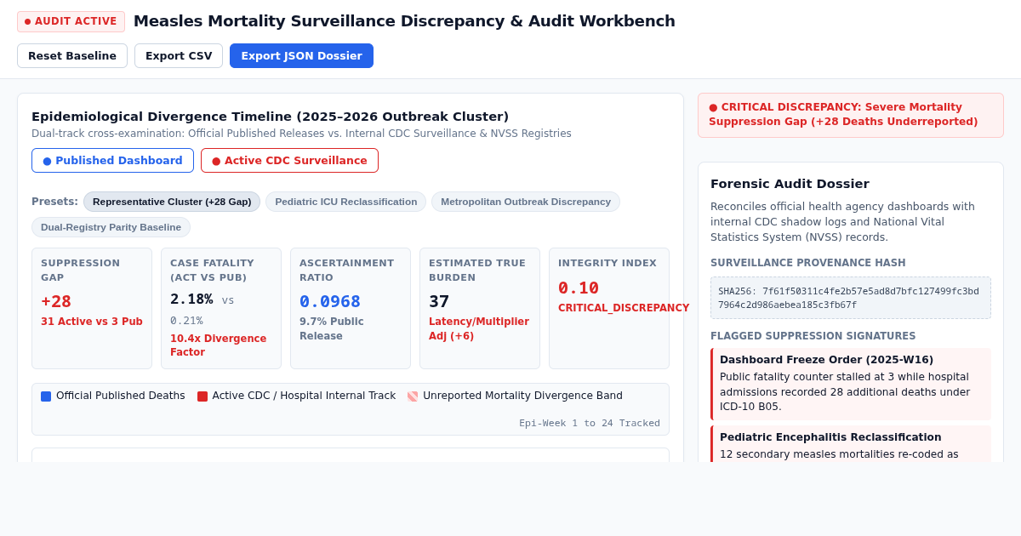Click '9.7% Public Release' text
Viewport: 1021px width, 536px height.
coord(332,328)
